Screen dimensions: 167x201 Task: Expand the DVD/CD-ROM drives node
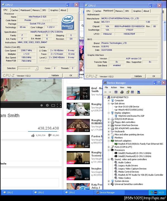tap(109, 119)
